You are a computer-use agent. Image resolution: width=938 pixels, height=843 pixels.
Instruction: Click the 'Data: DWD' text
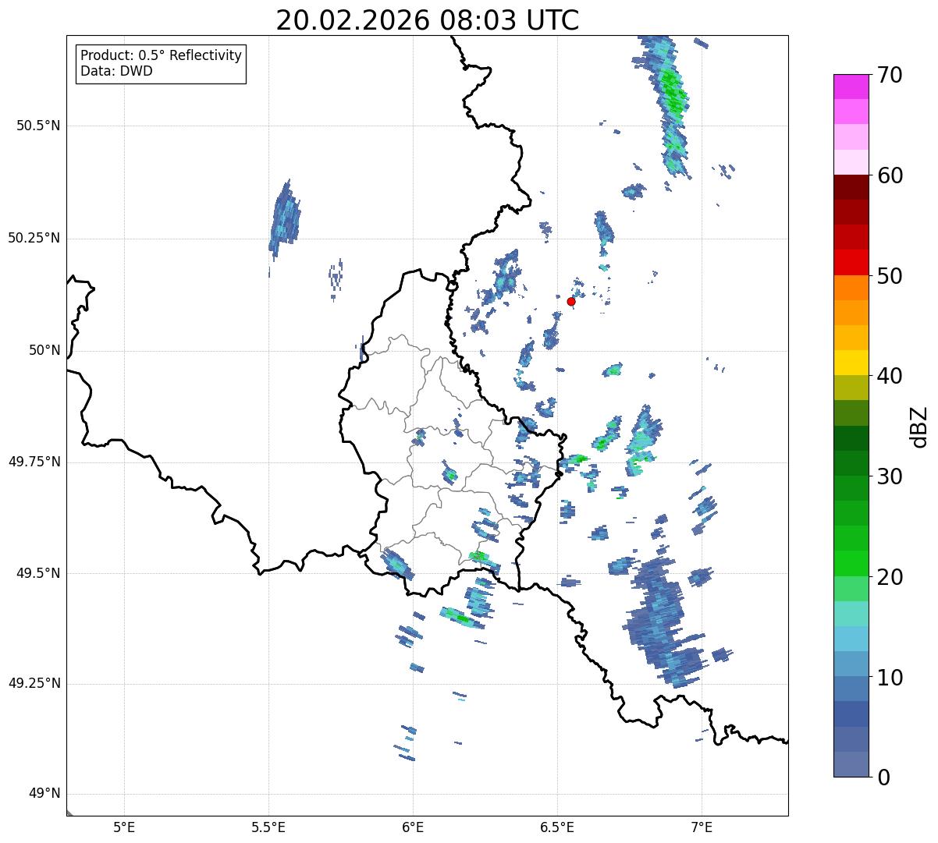(116, 72)
